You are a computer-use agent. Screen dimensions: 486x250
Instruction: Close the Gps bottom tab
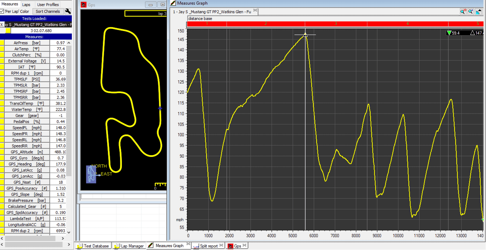tap(245, 245)
